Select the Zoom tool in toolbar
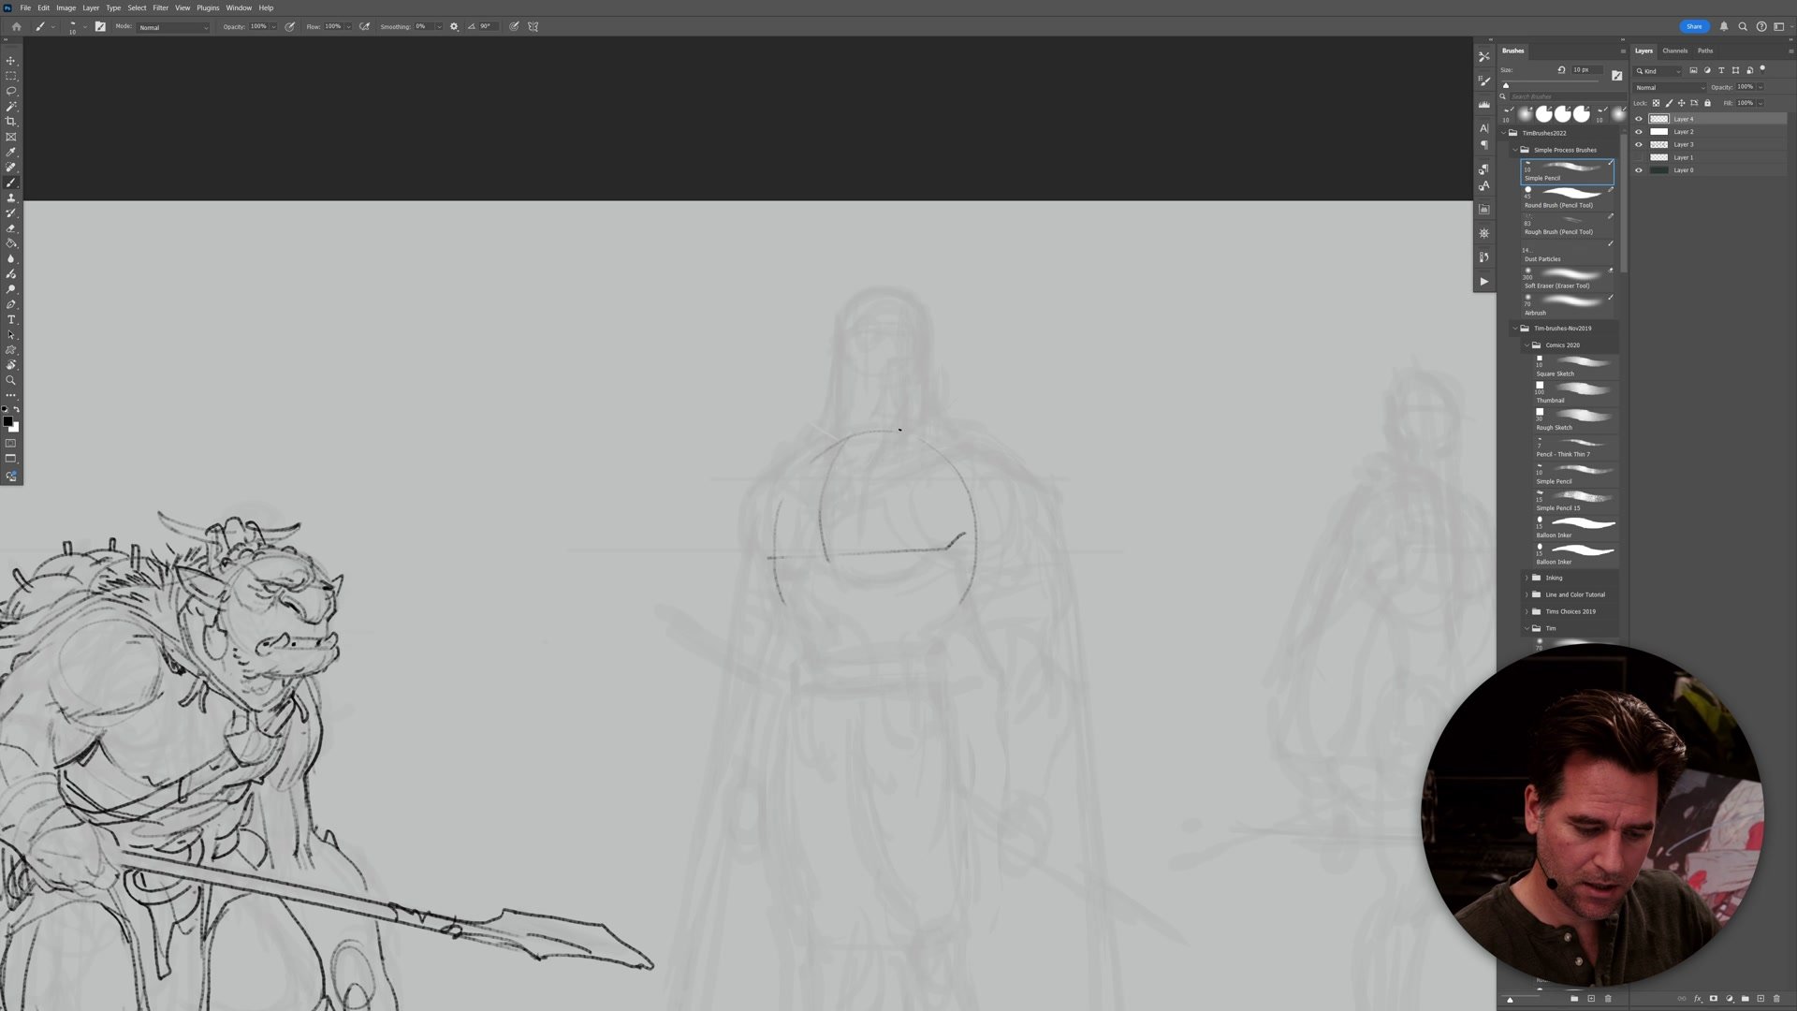1797x1011 pixels. 11,381
